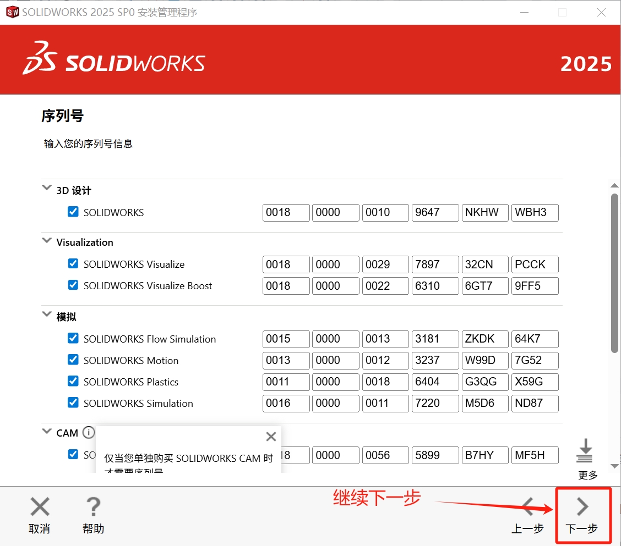Click CAM serial field 0056

point(385,455)
